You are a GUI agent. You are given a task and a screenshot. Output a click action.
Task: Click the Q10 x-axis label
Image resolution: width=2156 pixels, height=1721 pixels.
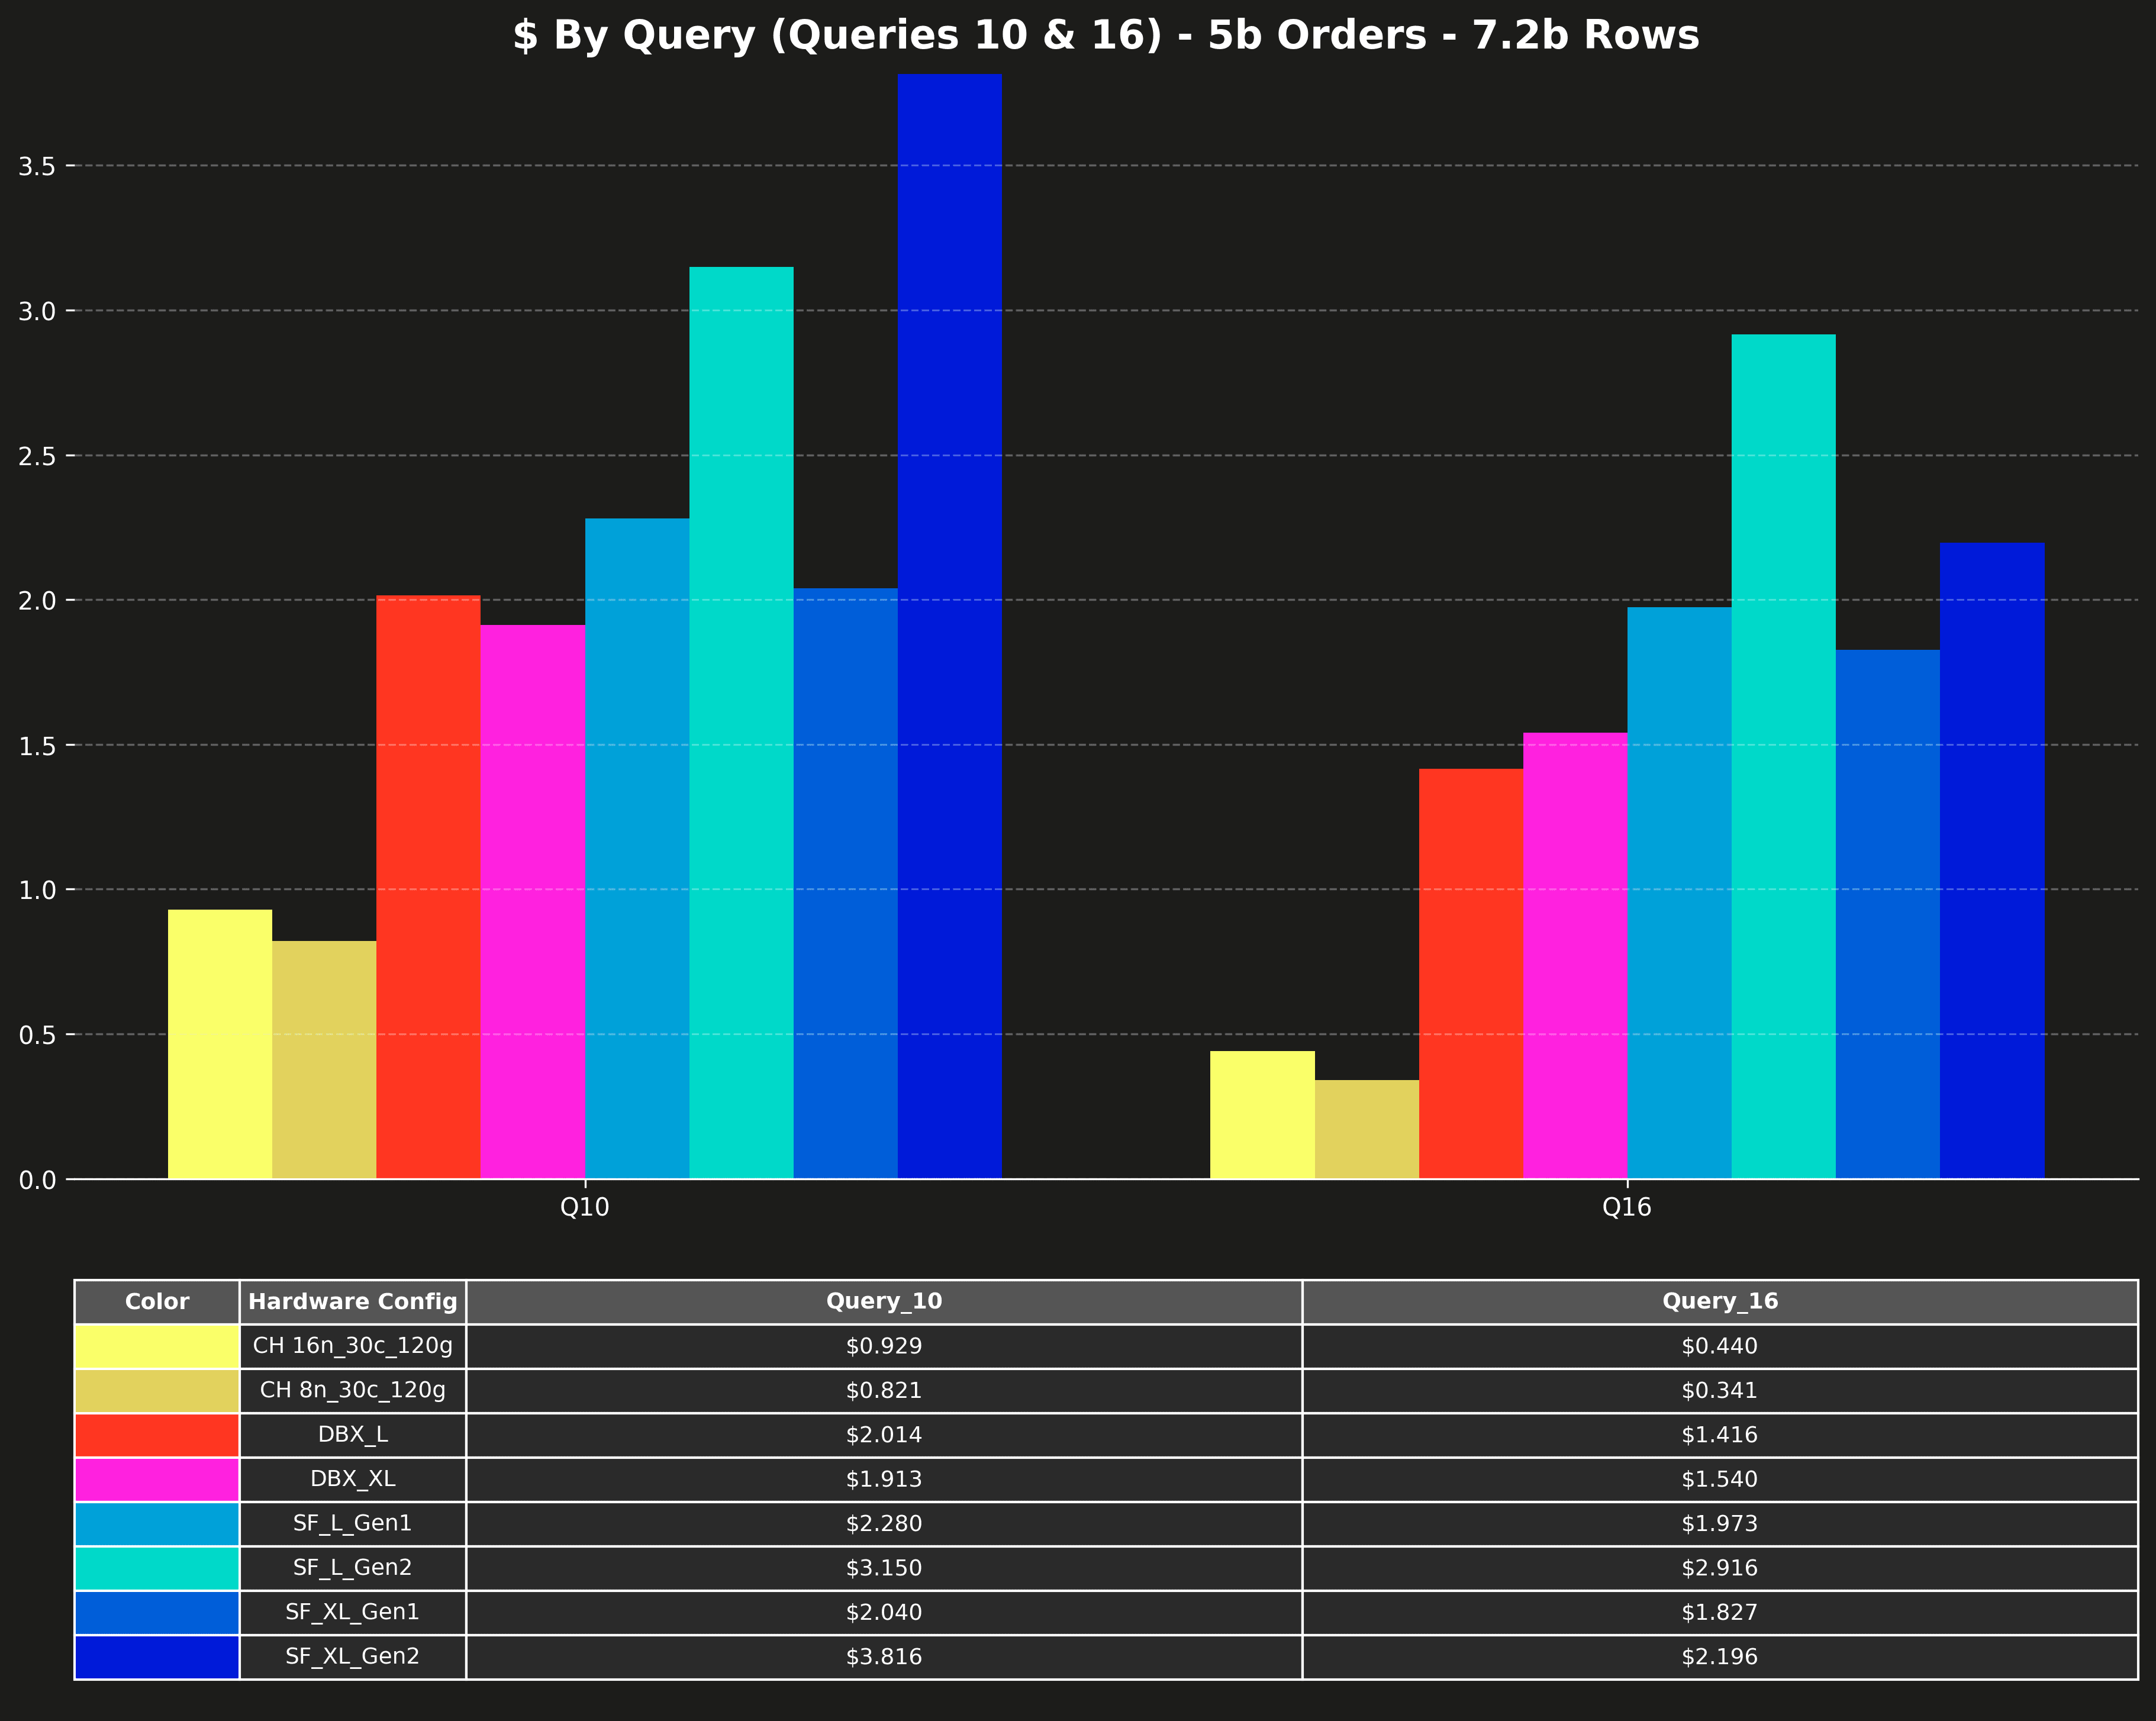pos(584,1207)
